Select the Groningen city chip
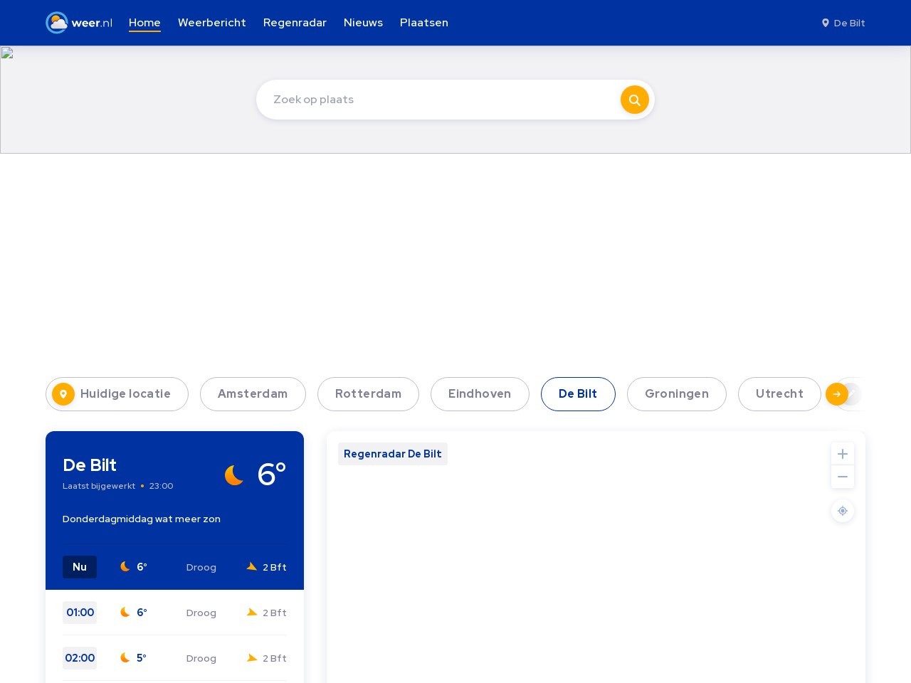The image size is (911, 683). (677, 394)
